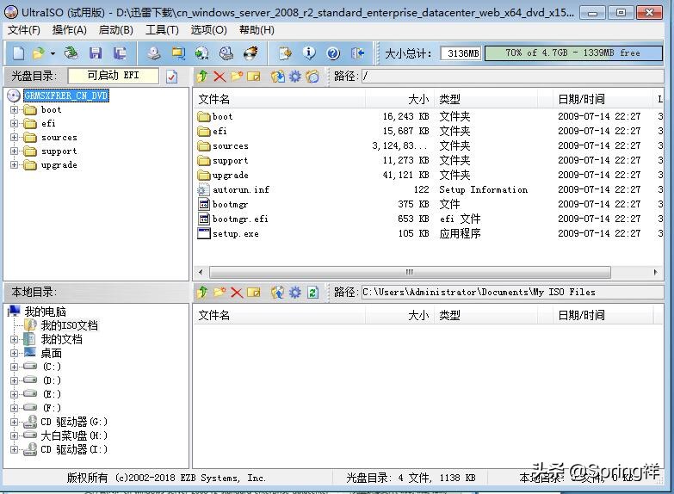Image resolution: width=674 pixels, height=494 pixels.
Task: Select the setup.exe file row
Action: (x=428, y=233)
